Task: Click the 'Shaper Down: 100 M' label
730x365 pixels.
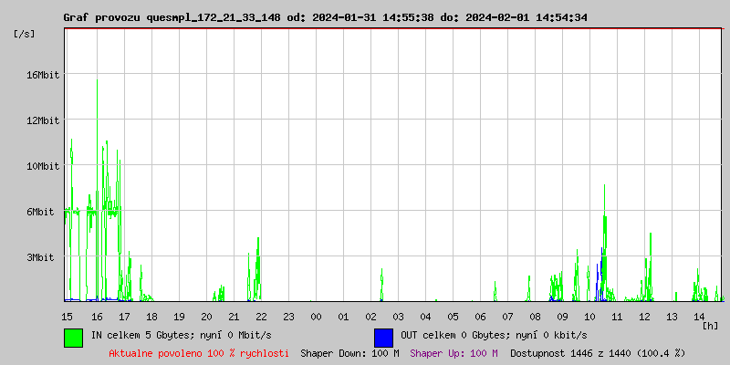Action: pos(349,353)
